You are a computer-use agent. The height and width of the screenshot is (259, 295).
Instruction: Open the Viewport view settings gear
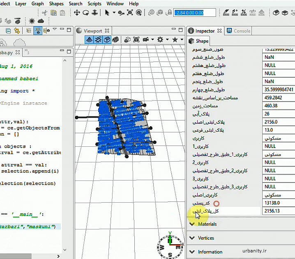click(160, 39)
